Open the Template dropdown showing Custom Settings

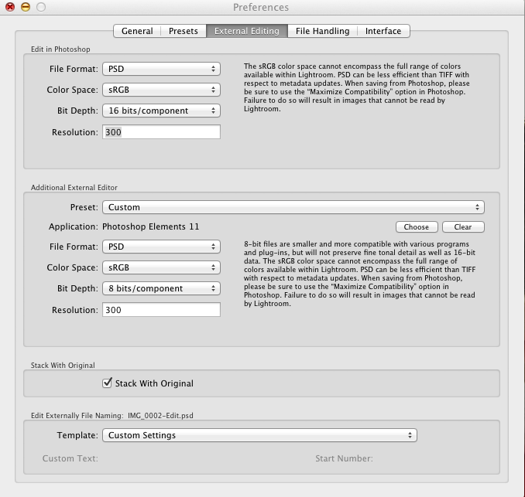(x=259, y=435)
